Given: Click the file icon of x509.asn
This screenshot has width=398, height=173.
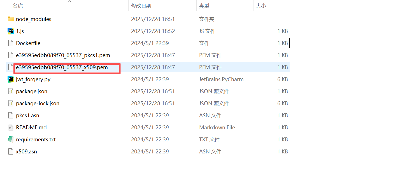Looking at the screenshot, I should (x=11, y=151).
